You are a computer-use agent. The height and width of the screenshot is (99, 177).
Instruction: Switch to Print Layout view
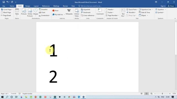146,94
